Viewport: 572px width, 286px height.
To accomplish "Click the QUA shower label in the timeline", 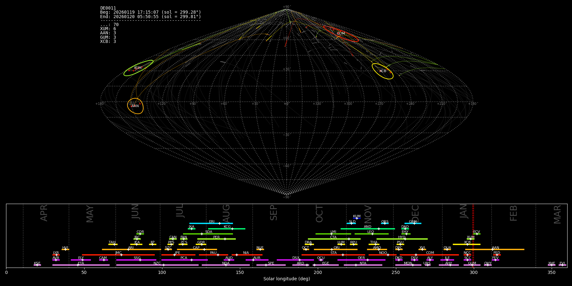I will coord(447,248).
